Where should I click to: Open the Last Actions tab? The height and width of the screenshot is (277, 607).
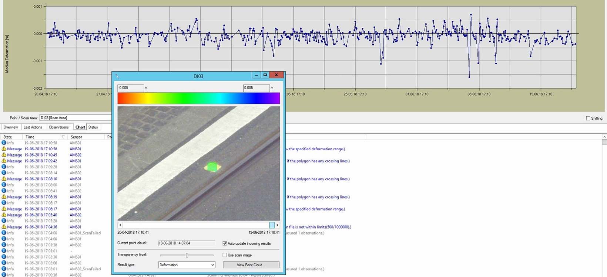tap(33, 127)
